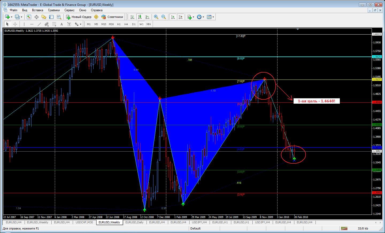Select the vertical line tool
The height and width of the screenshot is (233, 385).
click(x=24, y=24)
